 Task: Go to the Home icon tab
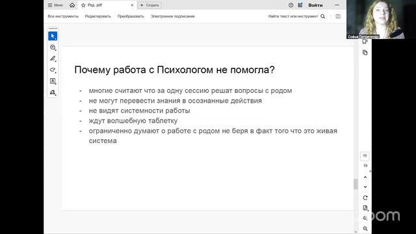pos(72,5)
